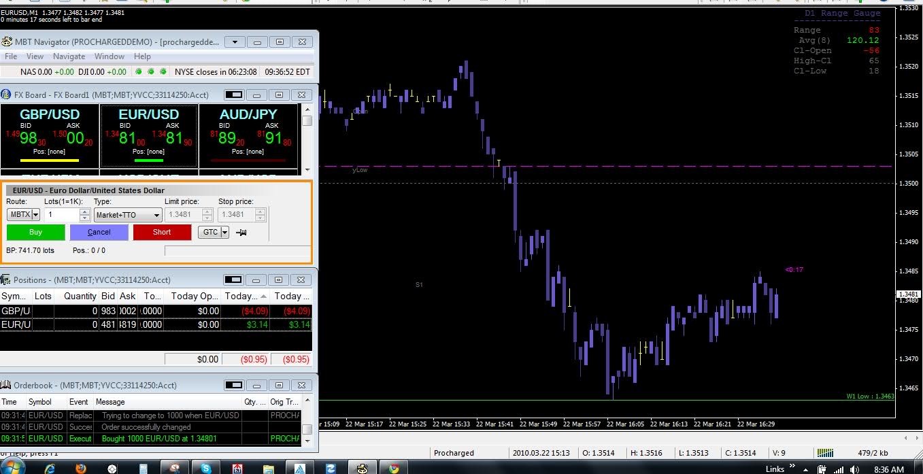
Task: Click the second green connection status light
Action: coord(151,71)
